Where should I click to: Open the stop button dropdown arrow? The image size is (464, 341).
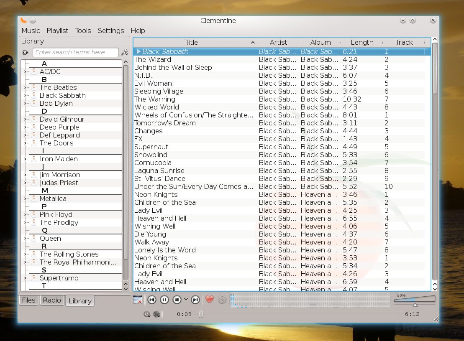pos(186,299)
